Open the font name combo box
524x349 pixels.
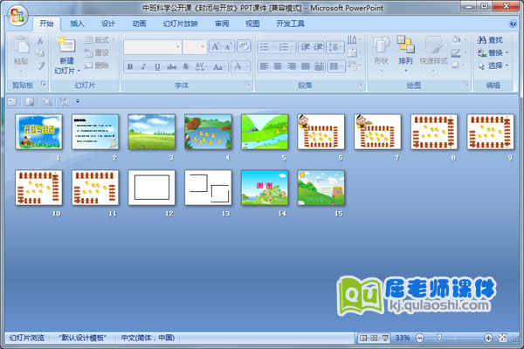coord(152,47)
